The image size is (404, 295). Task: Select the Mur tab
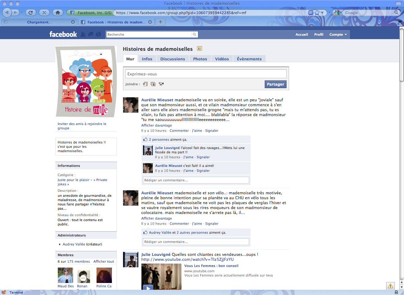click(x=130, y=59)
